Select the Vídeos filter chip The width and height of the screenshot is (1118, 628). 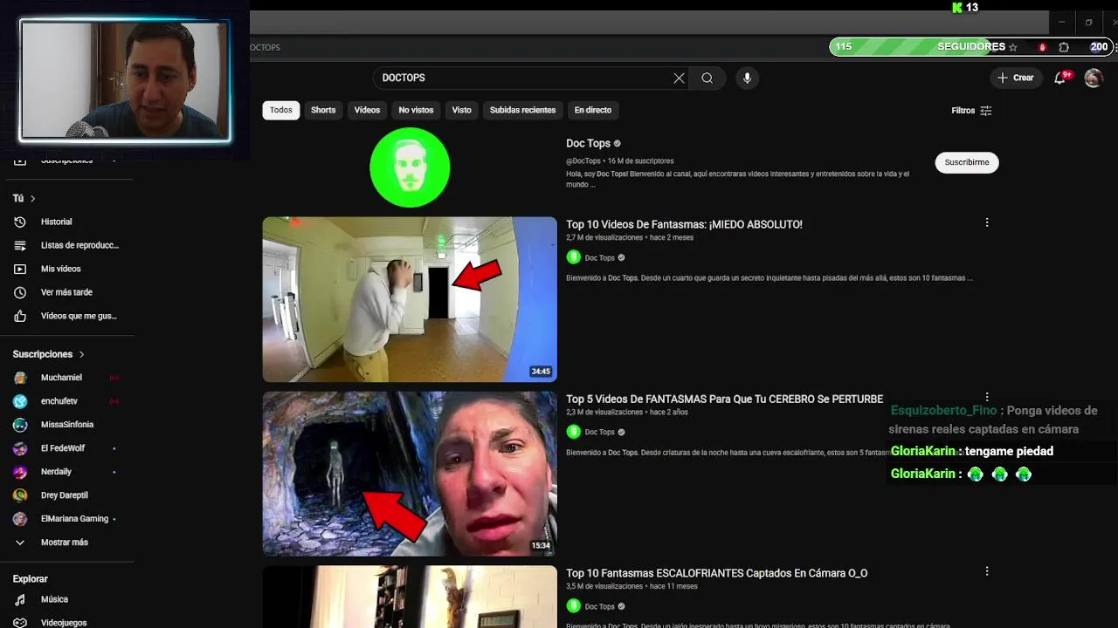tap(367, 110)
